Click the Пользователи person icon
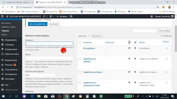The width and height of the screenshot is (177, 99). click(2, 70)
